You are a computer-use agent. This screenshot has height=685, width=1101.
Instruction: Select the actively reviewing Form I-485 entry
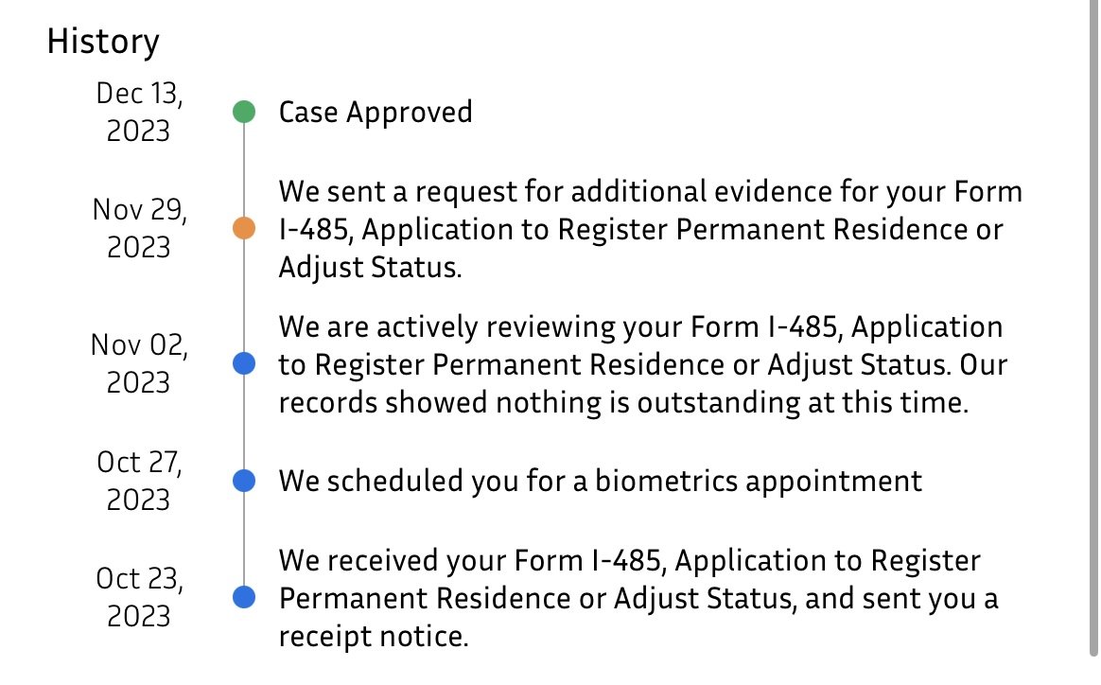pyautogui.click(x=641, y=364)
